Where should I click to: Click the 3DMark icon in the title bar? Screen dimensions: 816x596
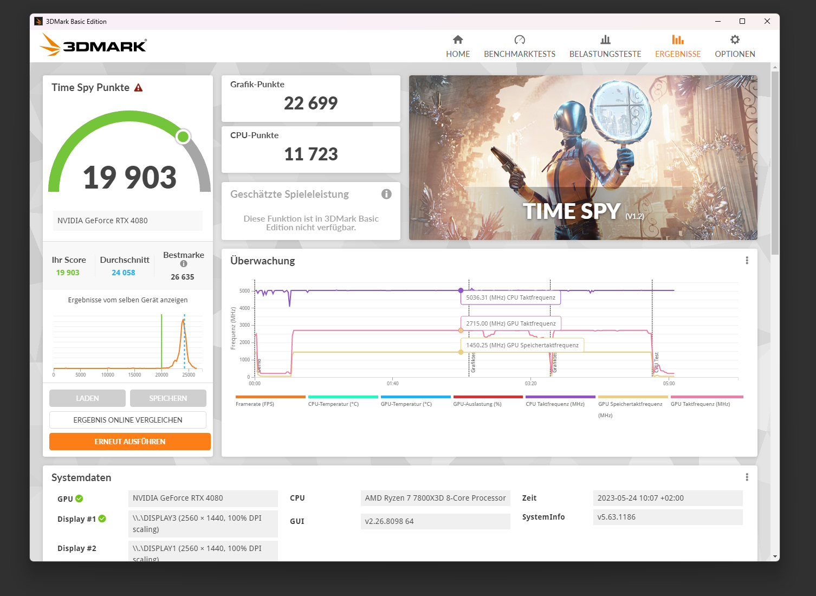38,21
